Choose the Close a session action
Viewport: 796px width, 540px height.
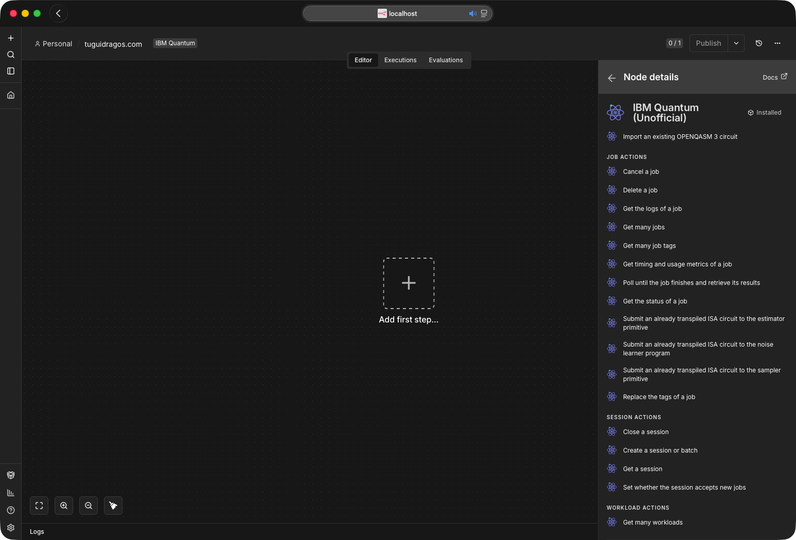click(697, 432)
